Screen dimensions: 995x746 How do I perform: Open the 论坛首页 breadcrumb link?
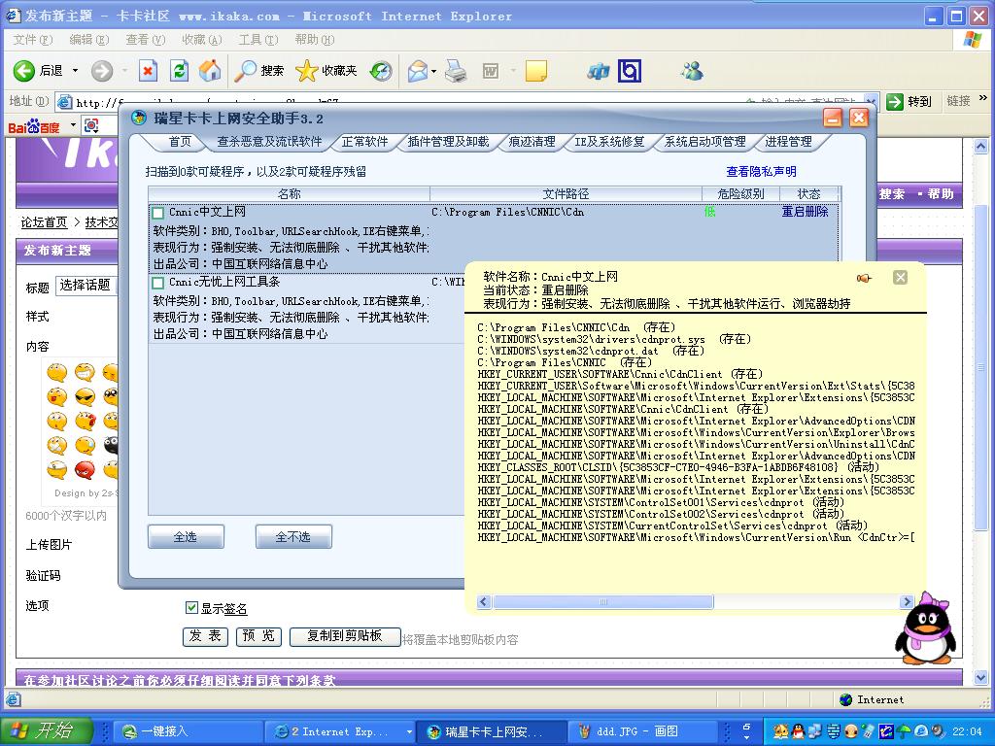(44, 222)
